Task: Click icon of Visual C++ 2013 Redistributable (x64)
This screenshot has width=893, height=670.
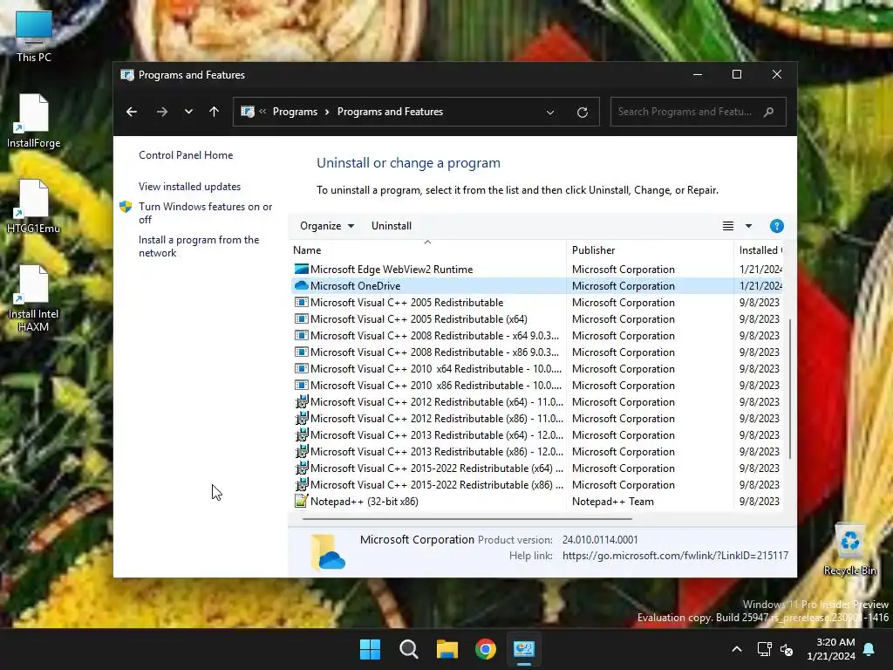Action: click(301, 434)
